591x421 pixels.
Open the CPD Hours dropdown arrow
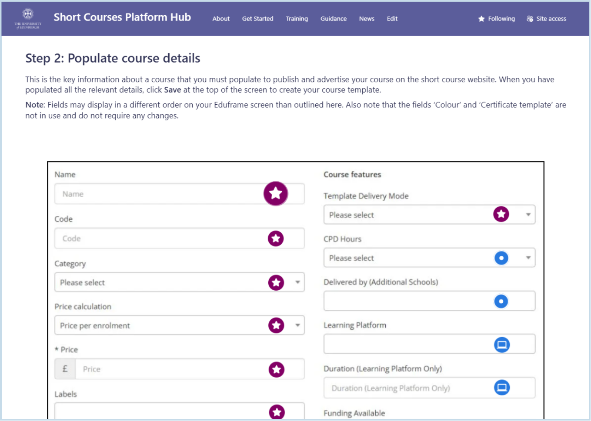pos(528,258)
